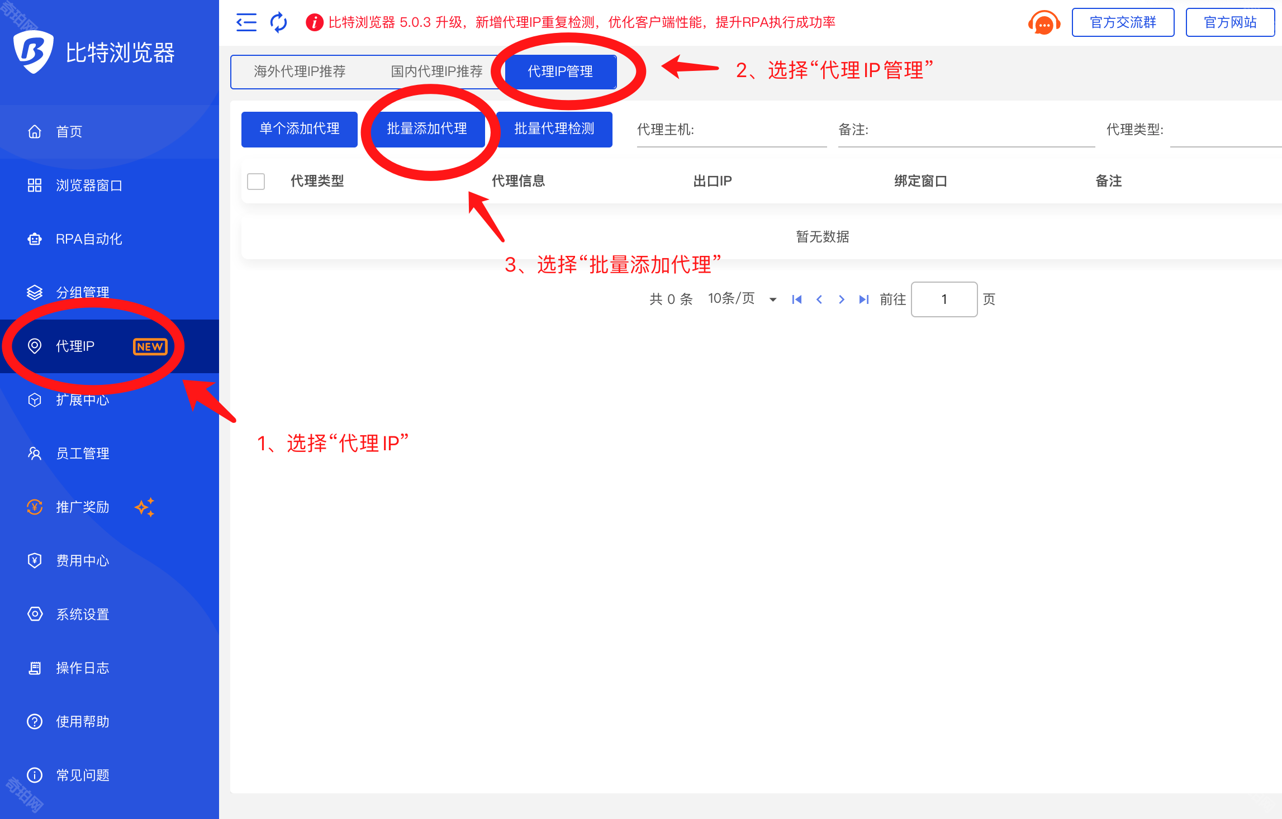This screenshot has height=819, width=1282.
Task: Click the home icon beside 首页
Action: coord(35,132)
